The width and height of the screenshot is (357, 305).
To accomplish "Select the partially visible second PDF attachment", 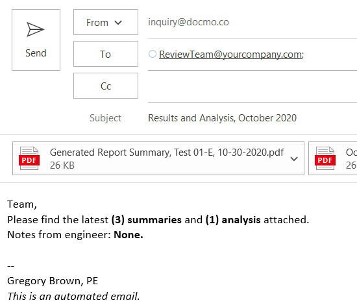I will pyautogui.click(x=333, y=158).
